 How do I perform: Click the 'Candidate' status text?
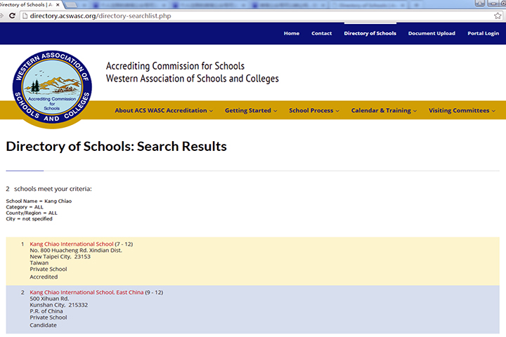[44, 325]
